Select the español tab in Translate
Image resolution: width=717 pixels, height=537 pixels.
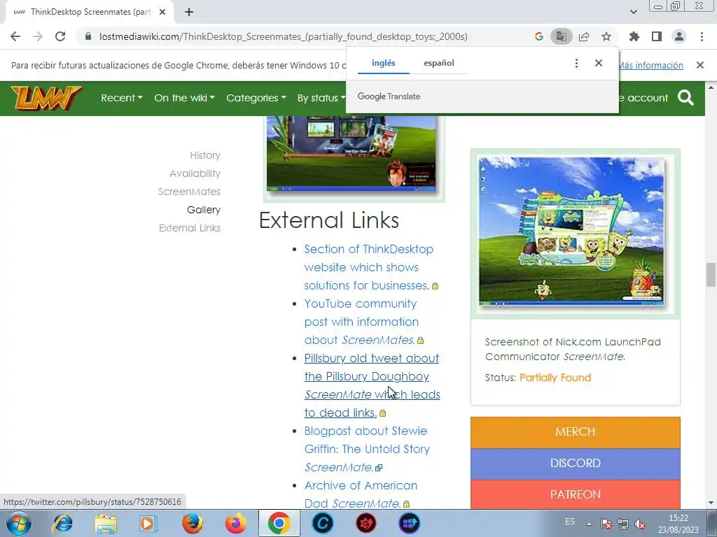pos(438,63)
